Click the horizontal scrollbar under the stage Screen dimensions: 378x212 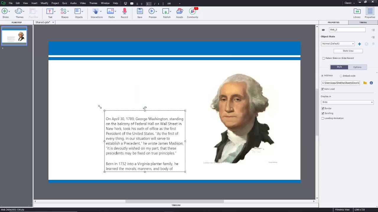click(x=175, y=201)
